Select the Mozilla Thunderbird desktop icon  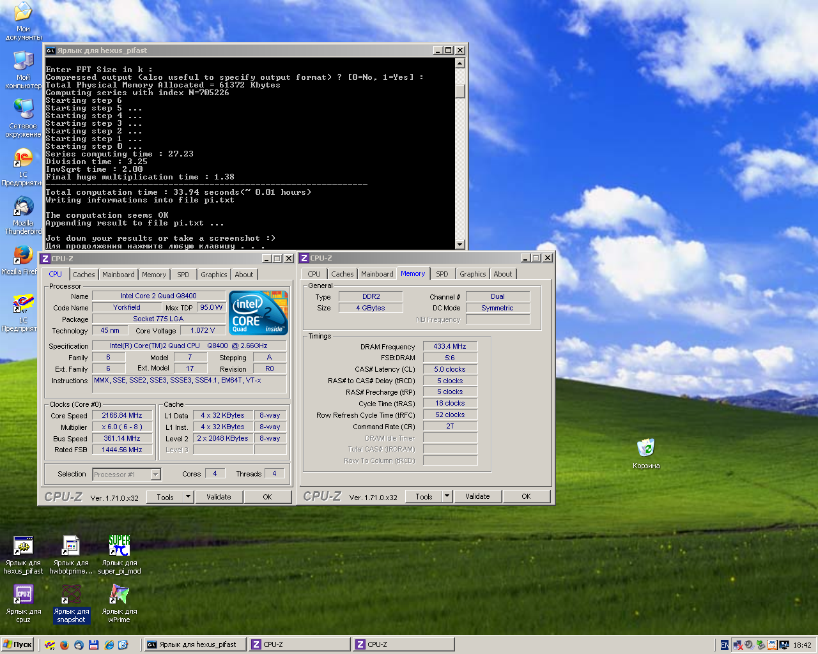[23, 216]
